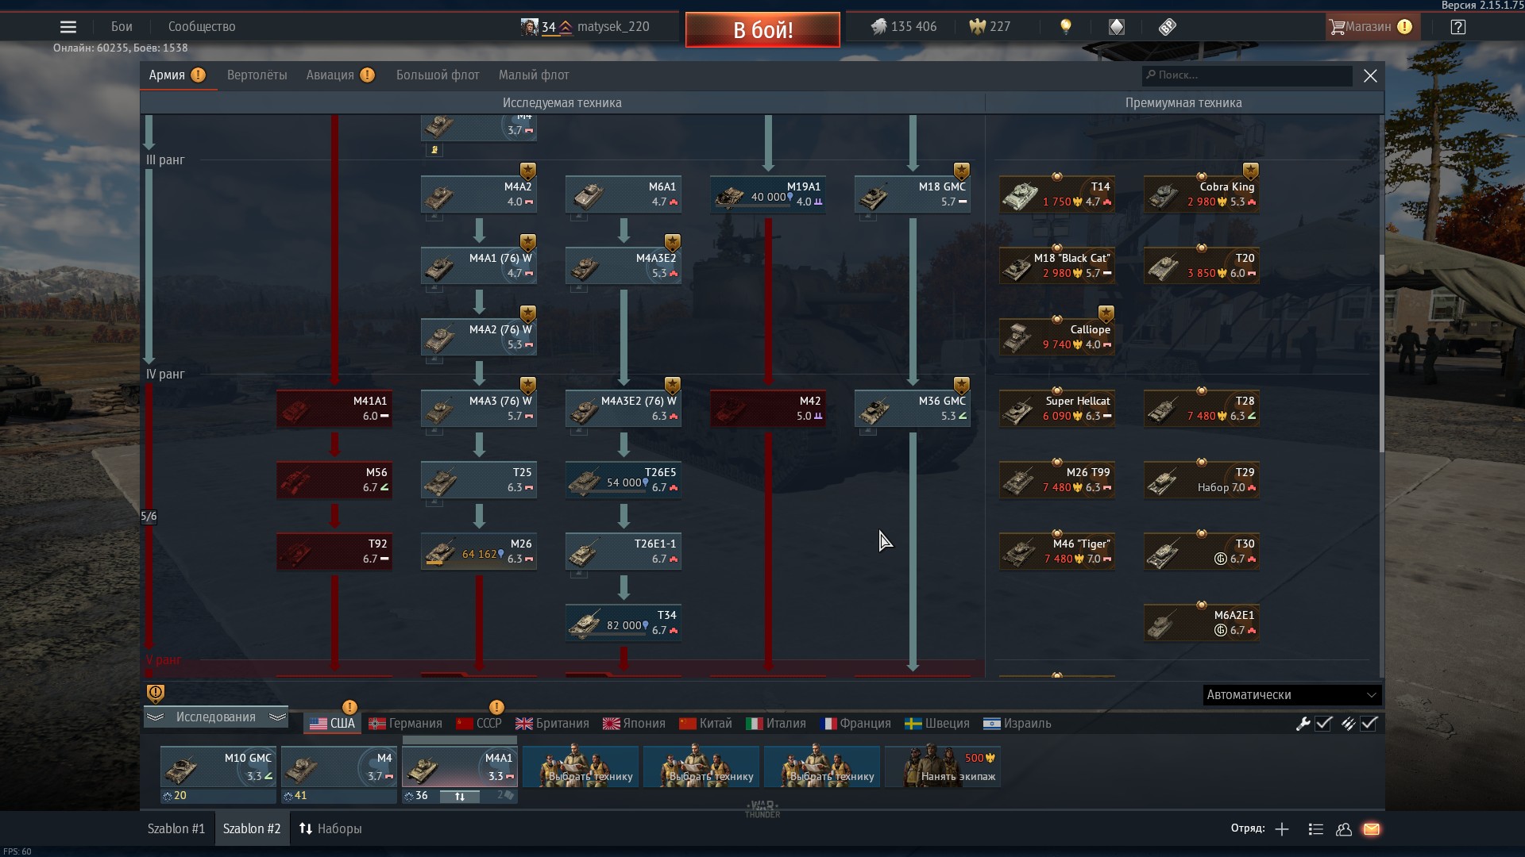
Task: Select the Китай nation tab
Action: (705, 724)
